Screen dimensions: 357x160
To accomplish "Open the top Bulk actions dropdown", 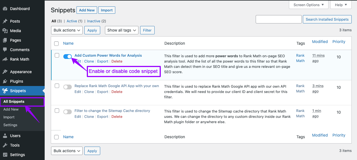I will point(67,30).
